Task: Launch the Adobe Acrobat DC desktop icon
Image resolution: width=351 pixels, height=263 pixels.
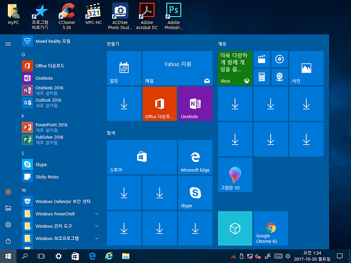Action: (147, 17)
